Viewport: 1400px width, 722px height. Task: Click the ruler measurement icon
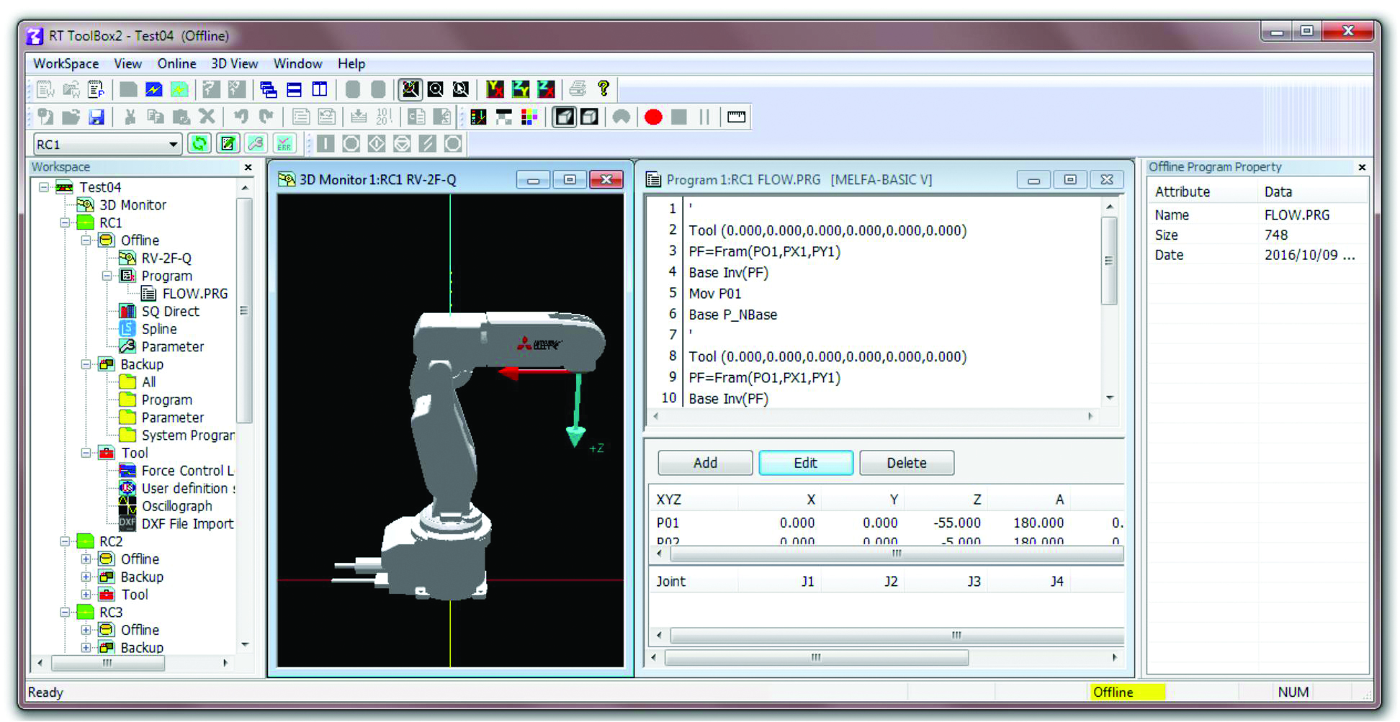736,117
